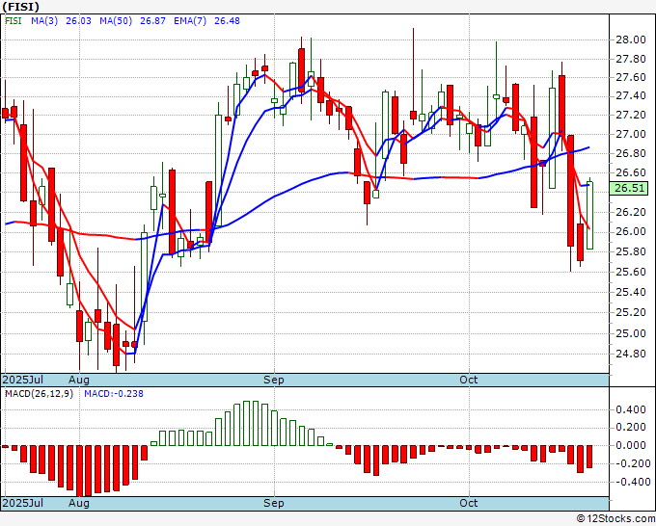Click the MACD(26,12,9) indicator label
Viewport: 656px width, 526px height.
(39, 394)
